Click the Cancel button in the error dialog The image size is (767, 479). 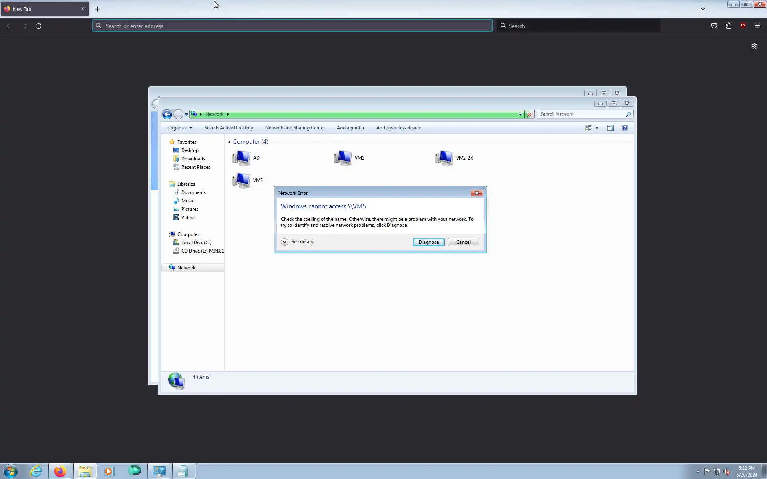click(463, 242)
